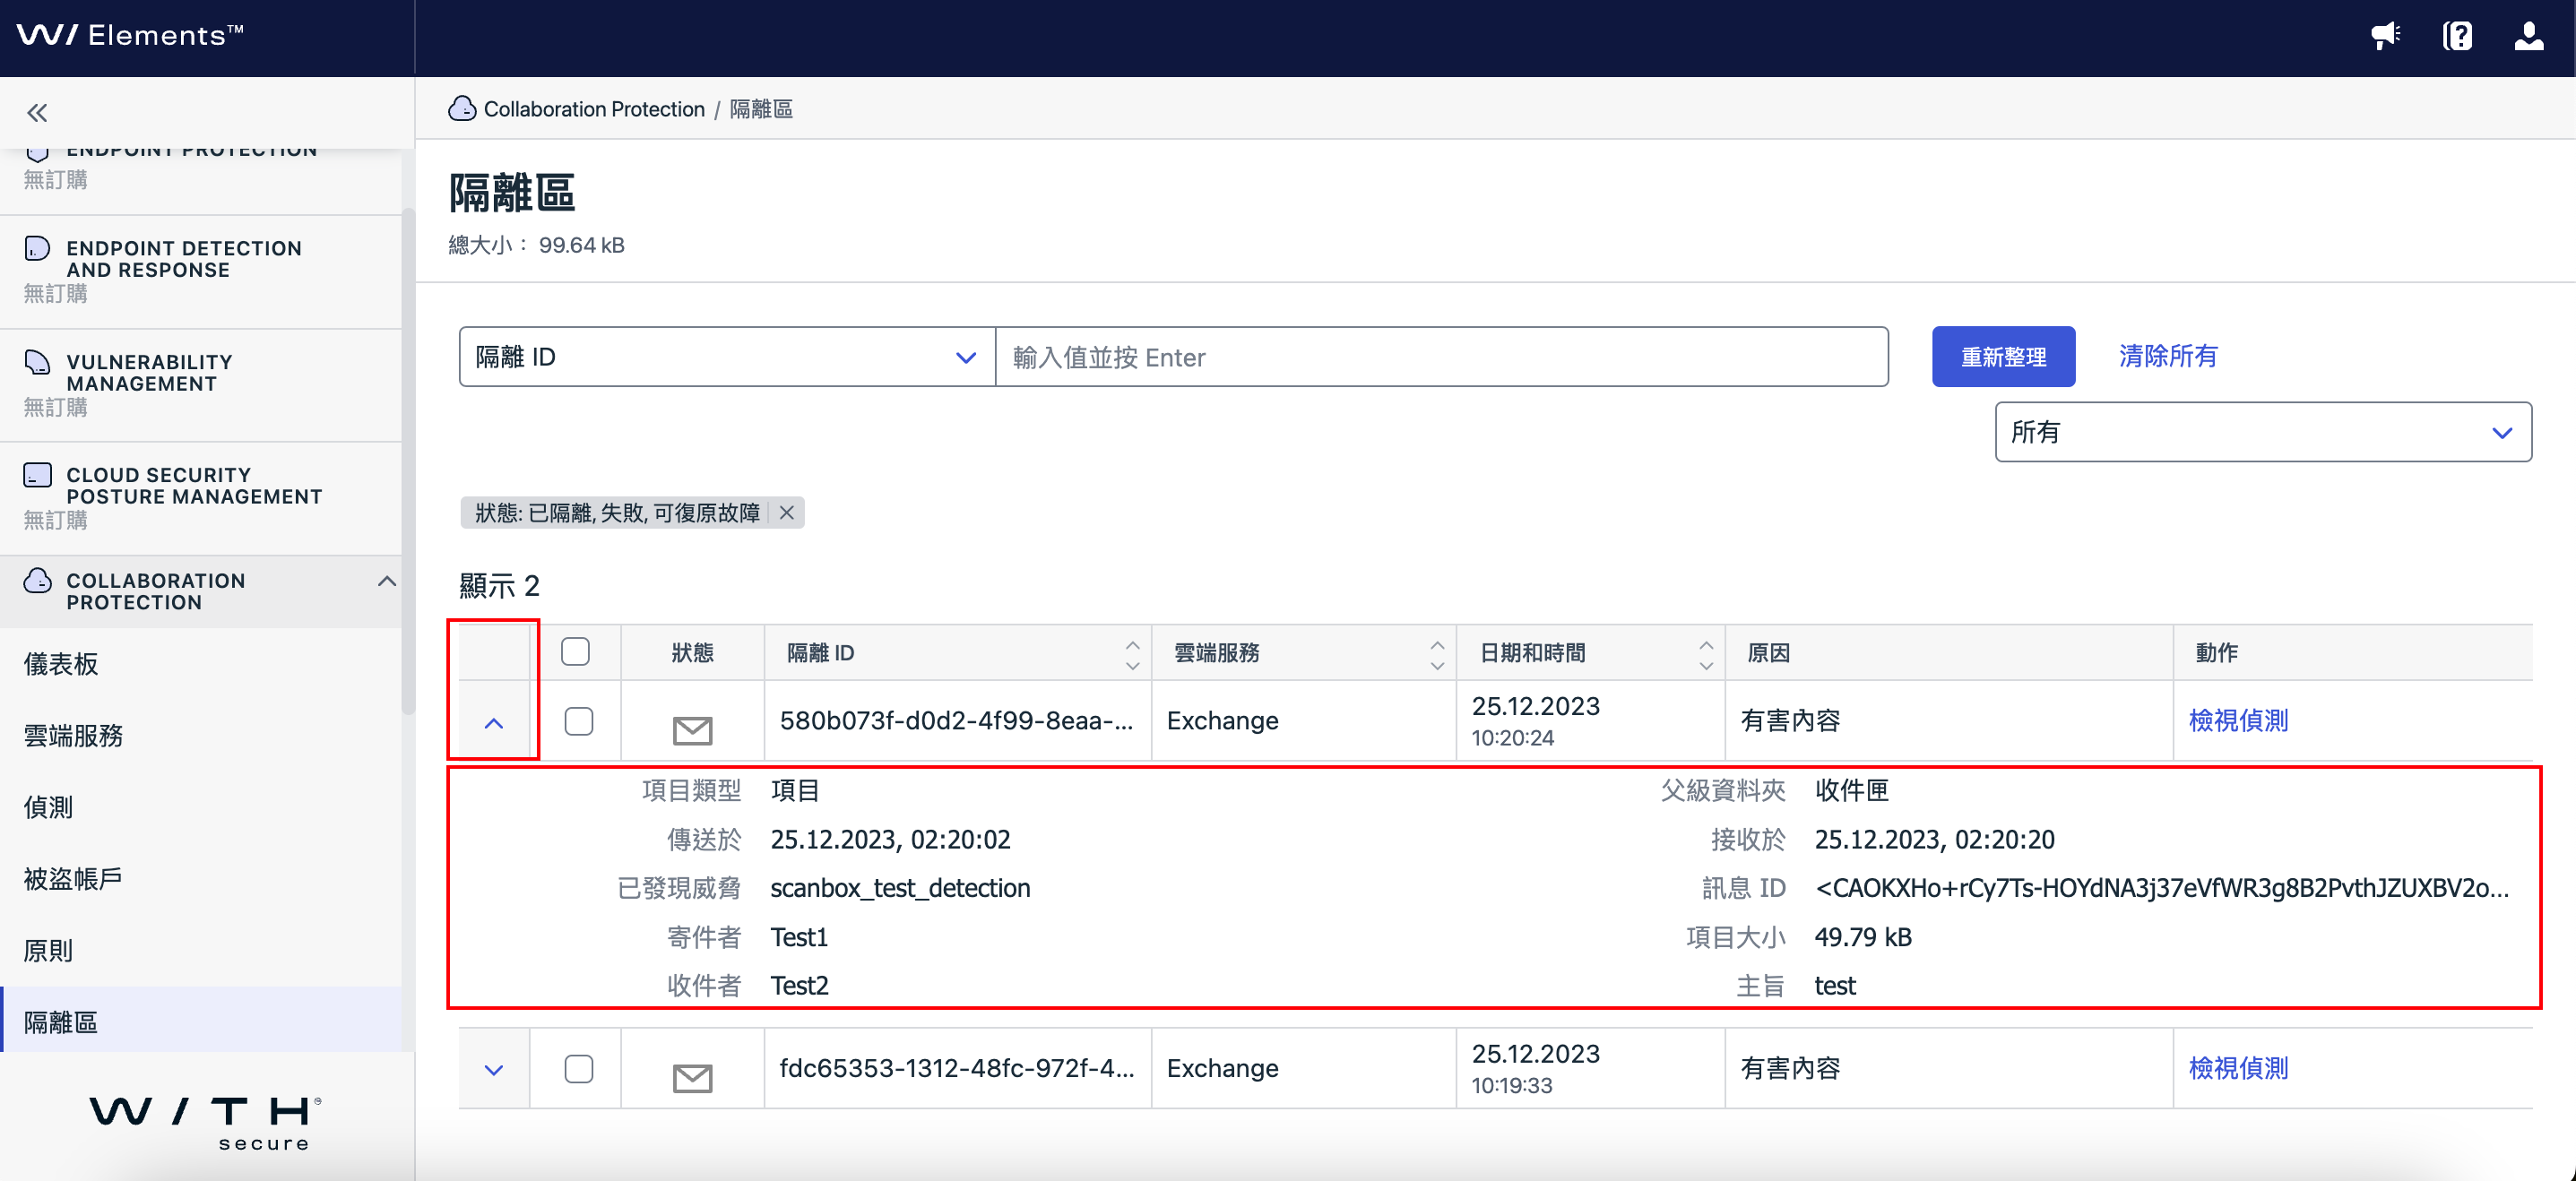Click the 49.79 kB item size value

coord(1863,937)
